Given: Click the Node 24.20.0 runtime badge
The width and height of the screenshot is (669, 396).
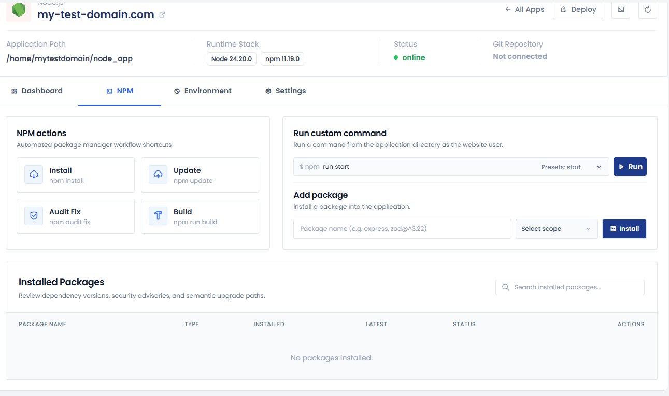Looking at the screenshot, I should (232, 59).
